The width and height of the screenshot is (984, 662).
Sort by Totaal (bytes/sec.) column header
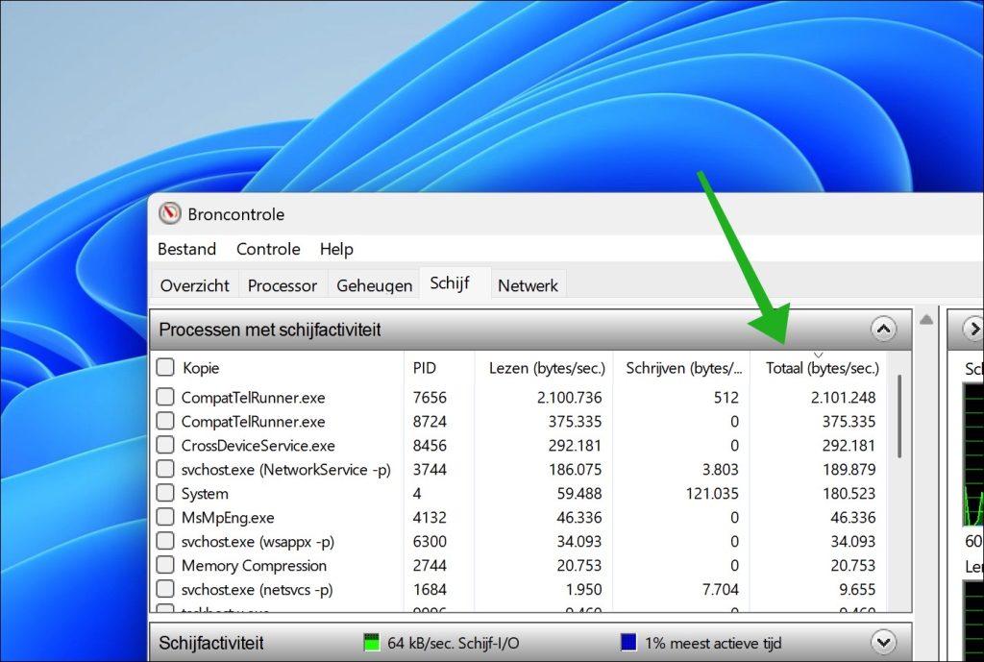click(821, 368)
